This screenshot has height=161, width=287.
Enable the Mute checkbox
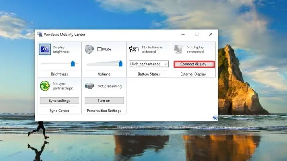[99, 49]
